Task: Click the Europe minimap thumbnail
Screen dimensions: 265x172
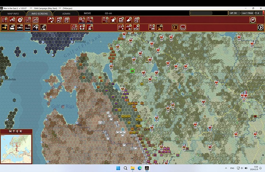Action: click(16, 149)
